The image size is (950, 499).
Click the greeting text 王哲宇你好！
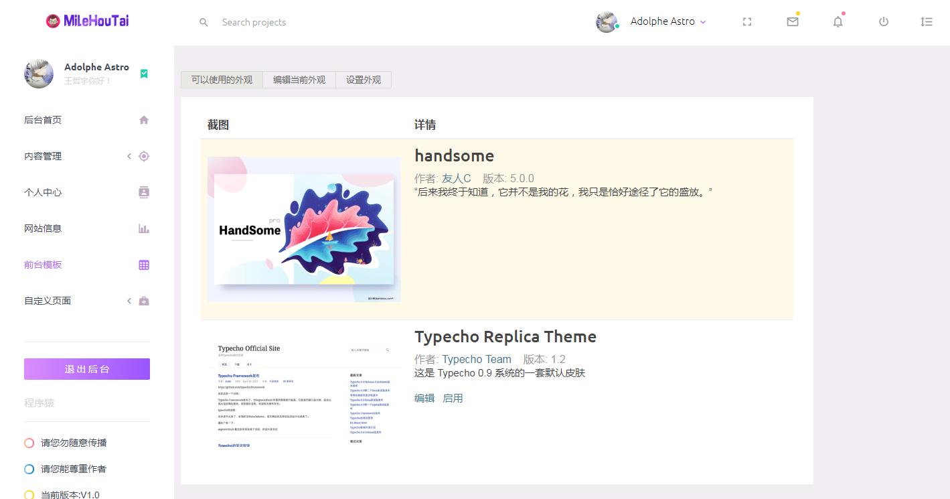point(88,81)
